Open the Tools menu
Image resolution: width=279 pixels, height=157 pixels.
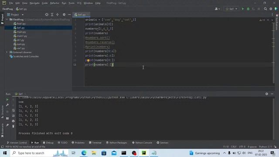pos(71,3)
